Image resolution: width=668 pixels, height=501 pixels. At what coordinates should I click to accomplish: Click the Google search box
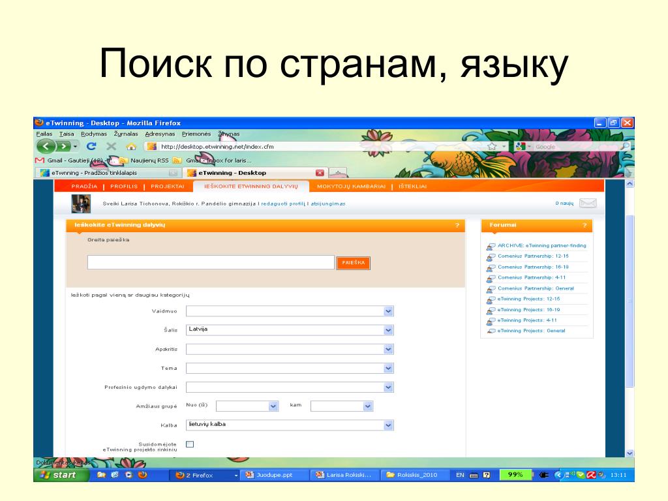[x=575, y=147]
